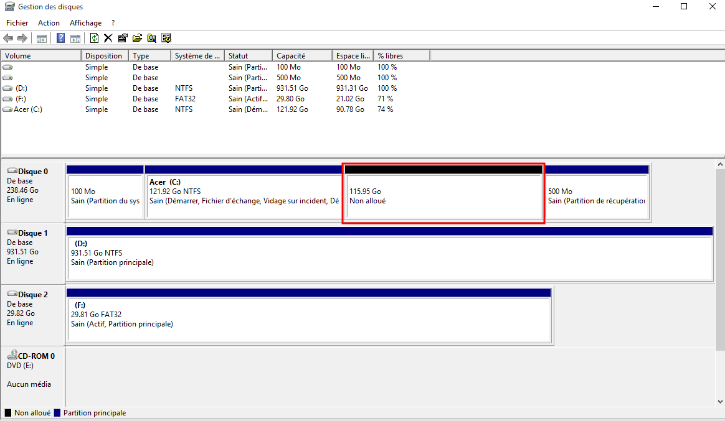Click the last toolbar settings list icon

[166, 39]
